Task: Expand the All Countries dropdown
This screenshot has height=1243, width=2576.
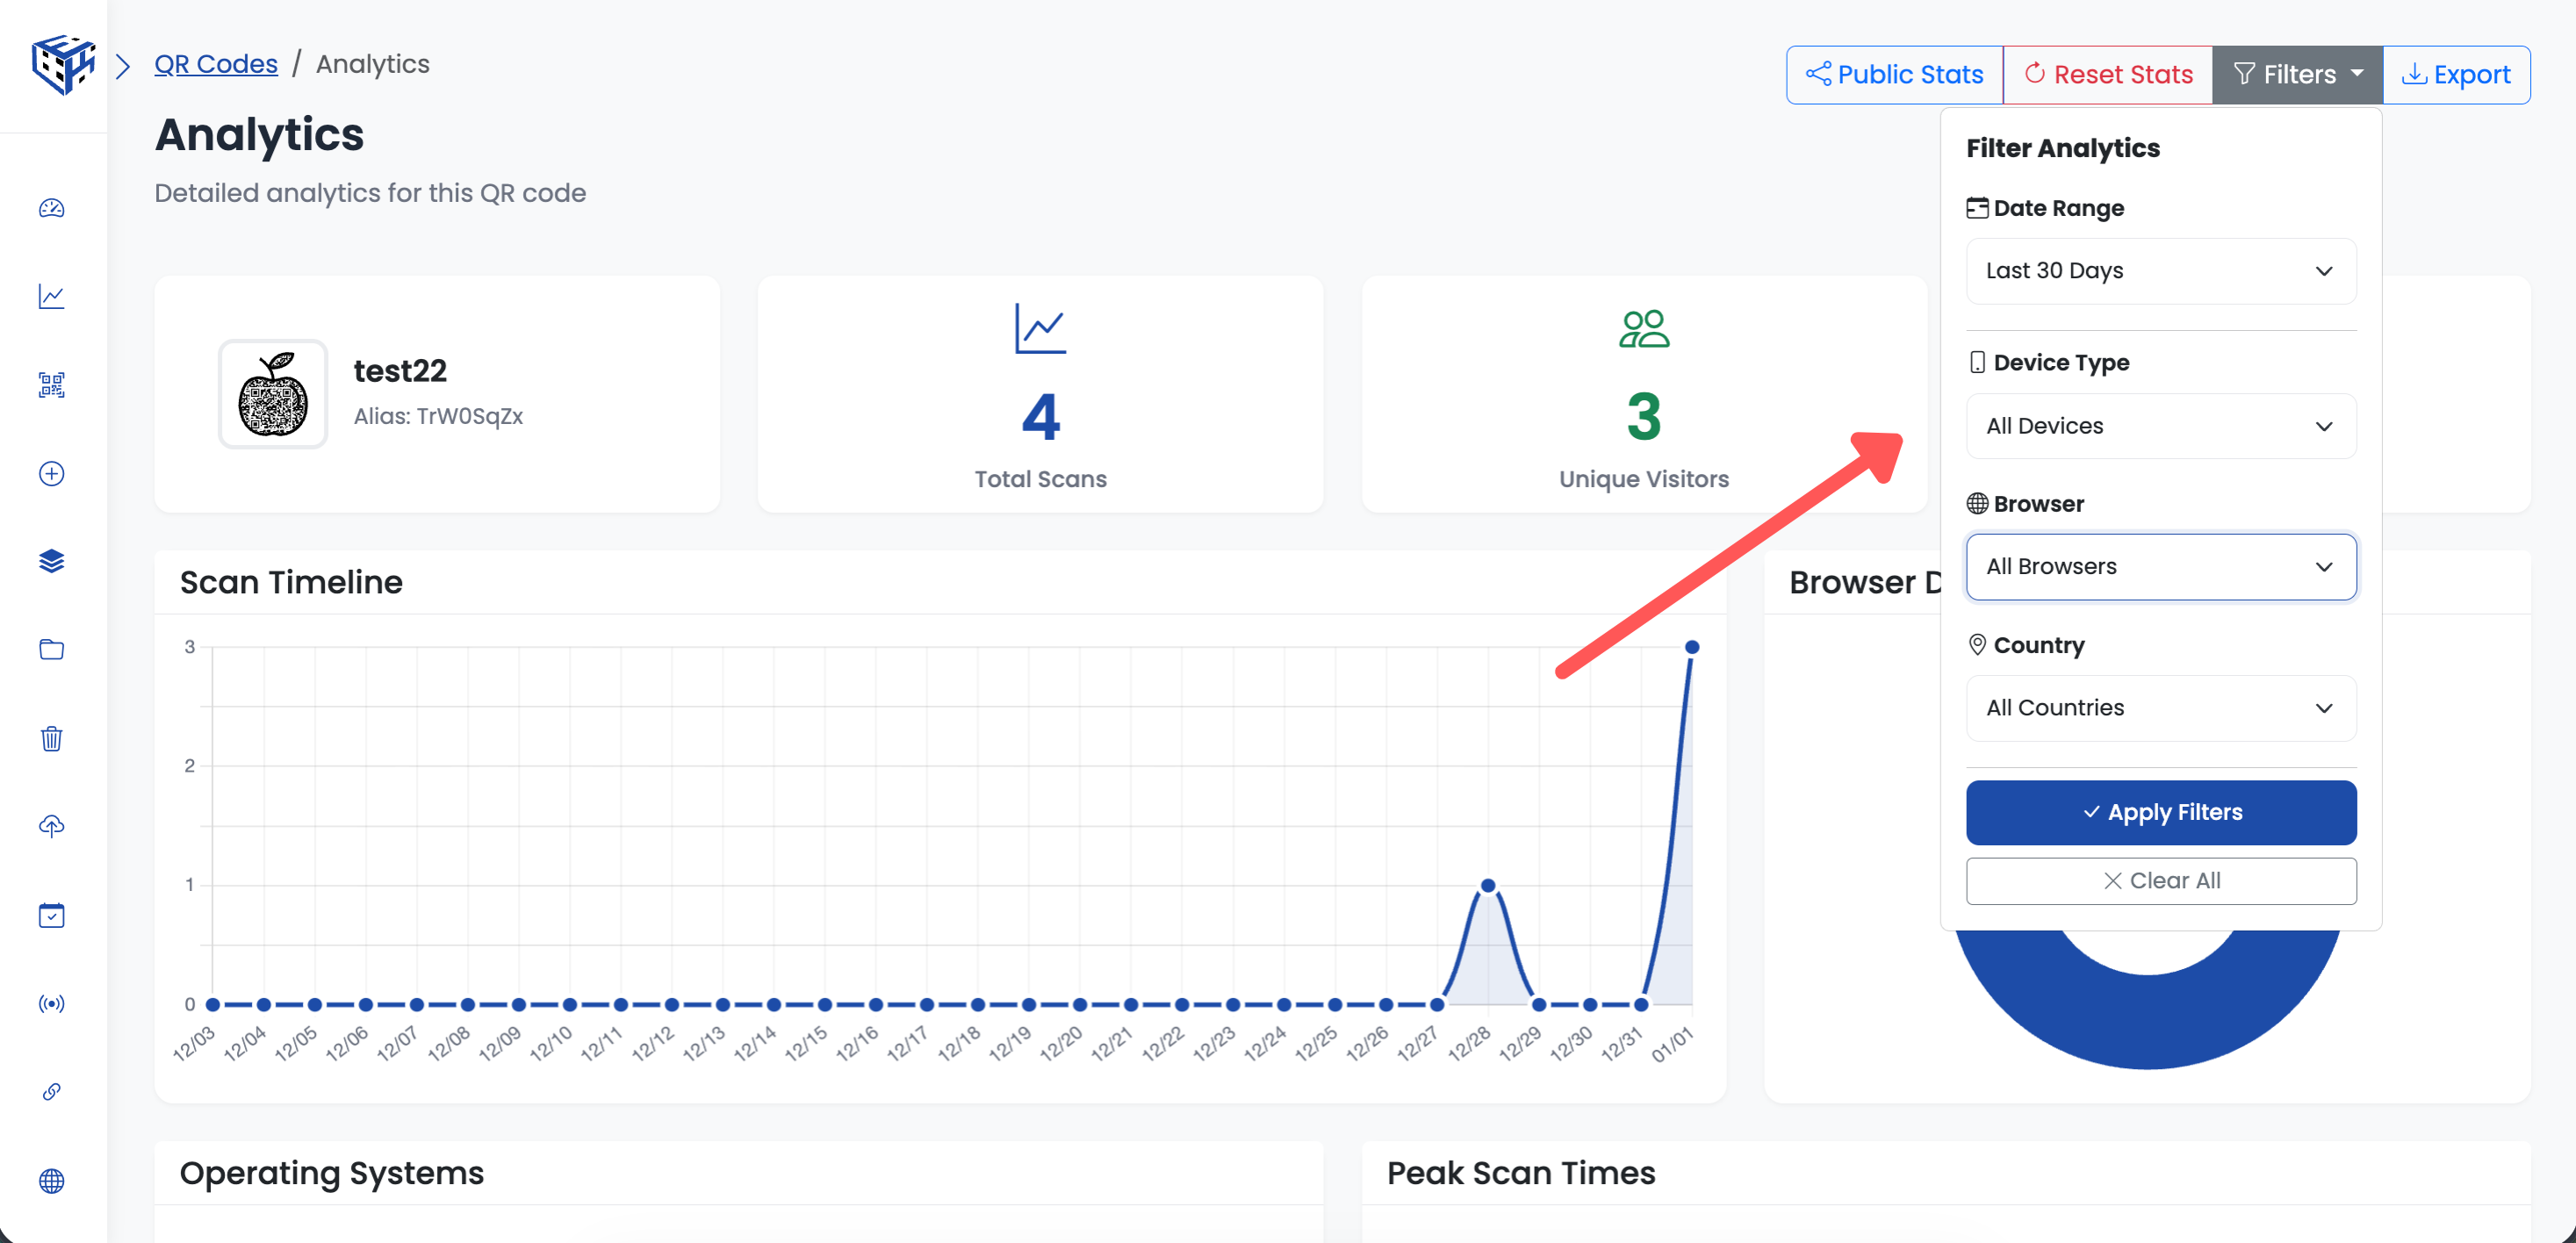Action: pos(2160,708)
